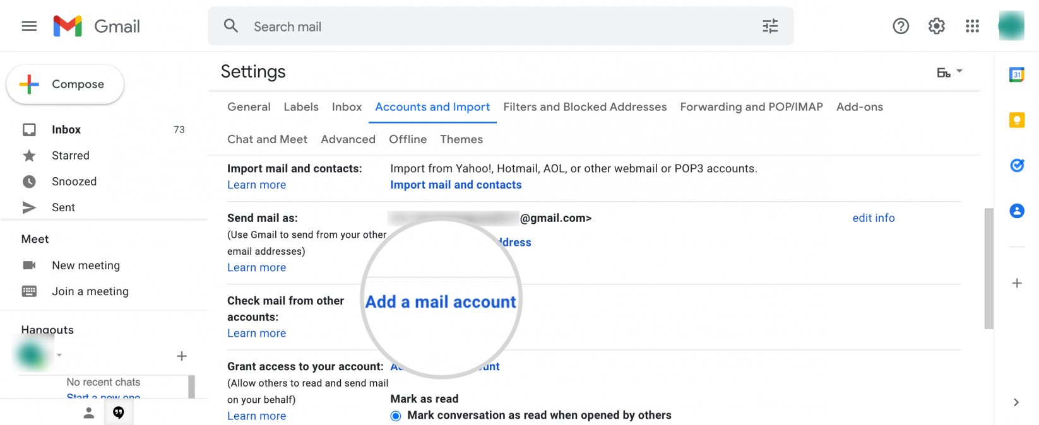Open the Offline tab
This screenshot has width=1039, height=425.
pyautogui.click(x=408, y=139)
